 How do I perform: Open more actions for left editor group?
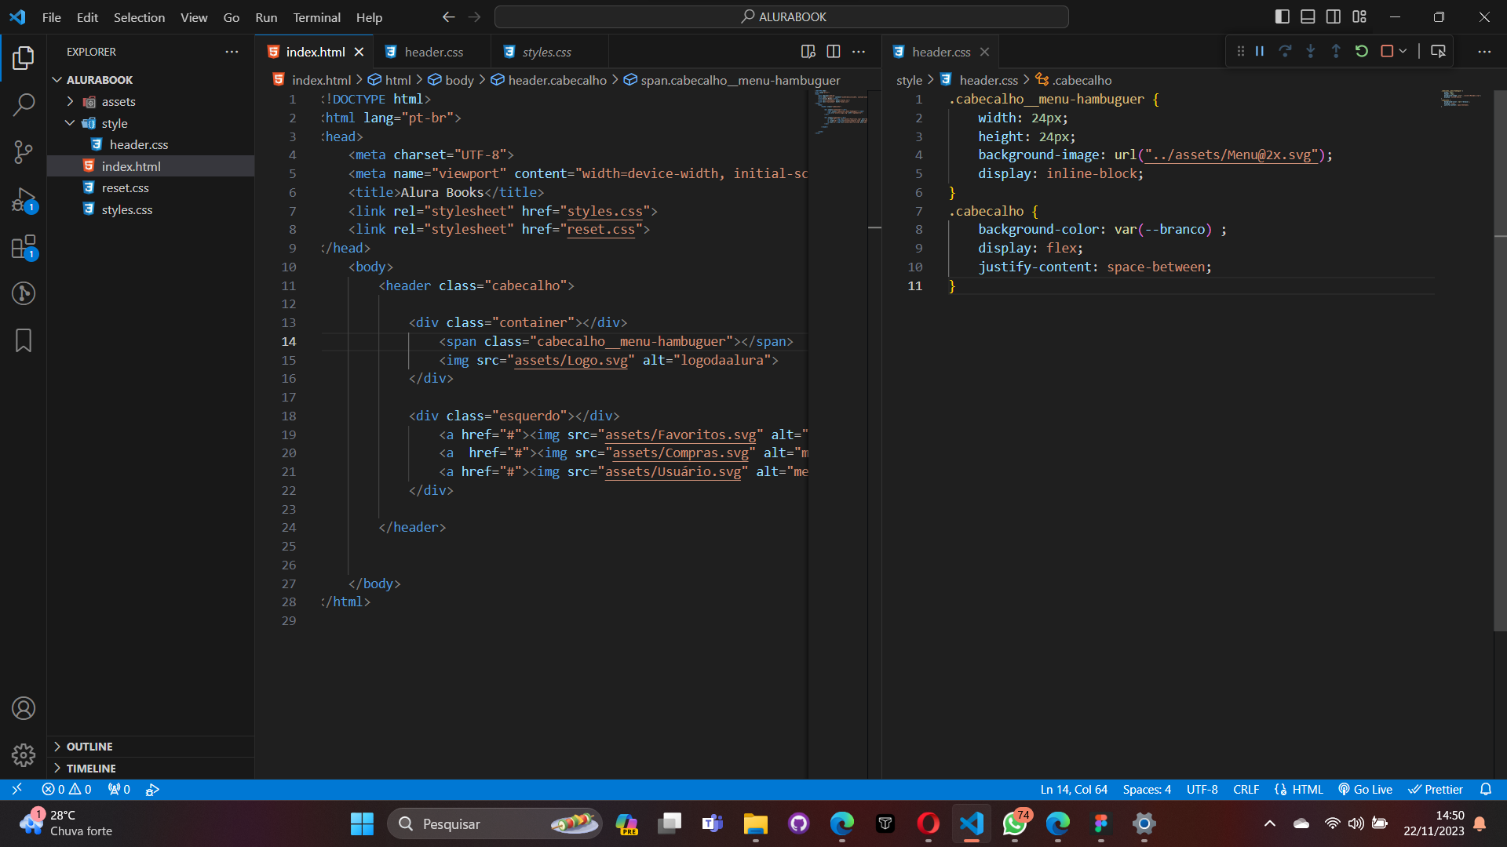[x=859, y=52]
